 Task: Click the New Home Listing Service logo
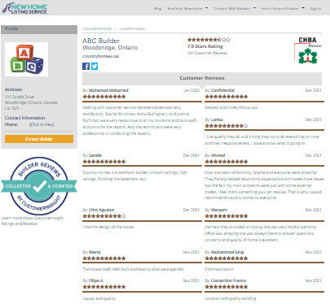click(x=25, y=8)
